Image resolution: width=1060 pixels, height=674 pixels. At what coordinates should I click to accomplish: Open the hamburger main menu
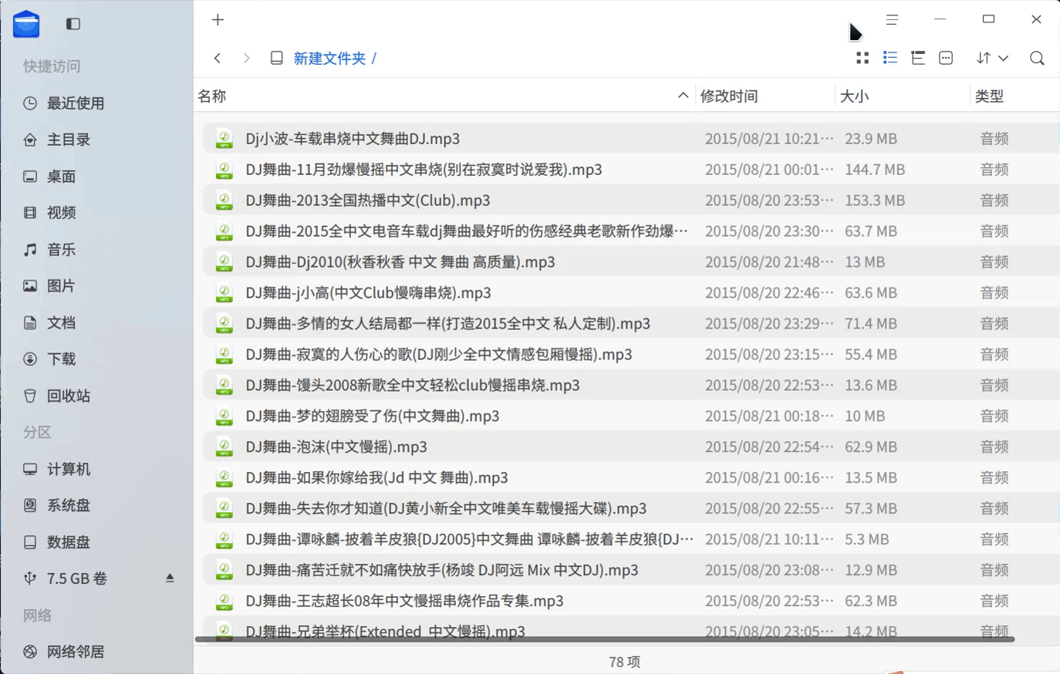click(x=892, y=19)
